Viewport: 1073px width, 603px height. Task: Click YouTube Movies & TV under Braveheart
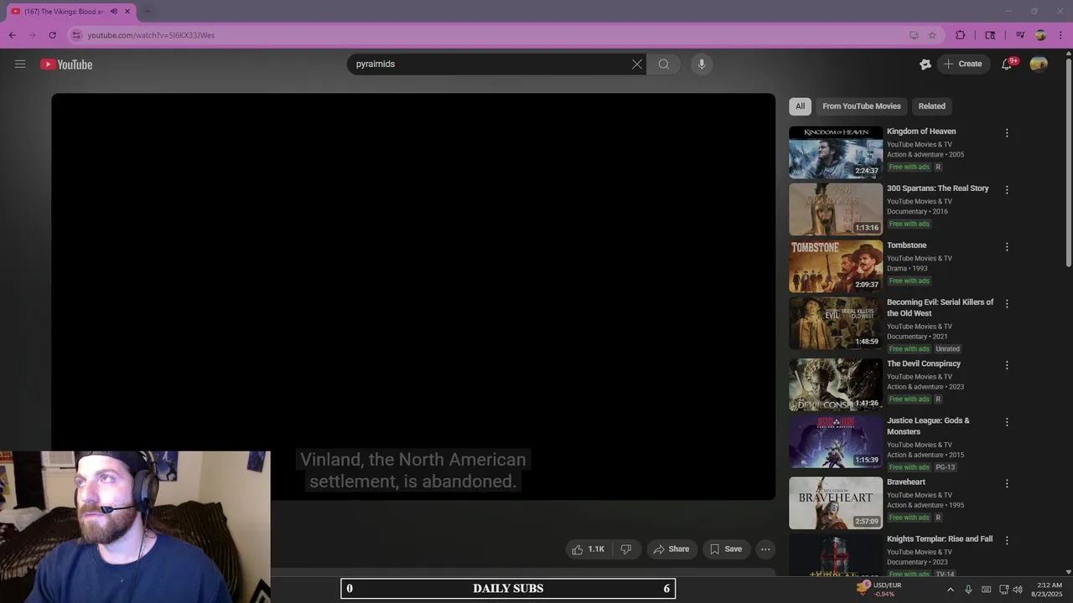coord(920,495)
